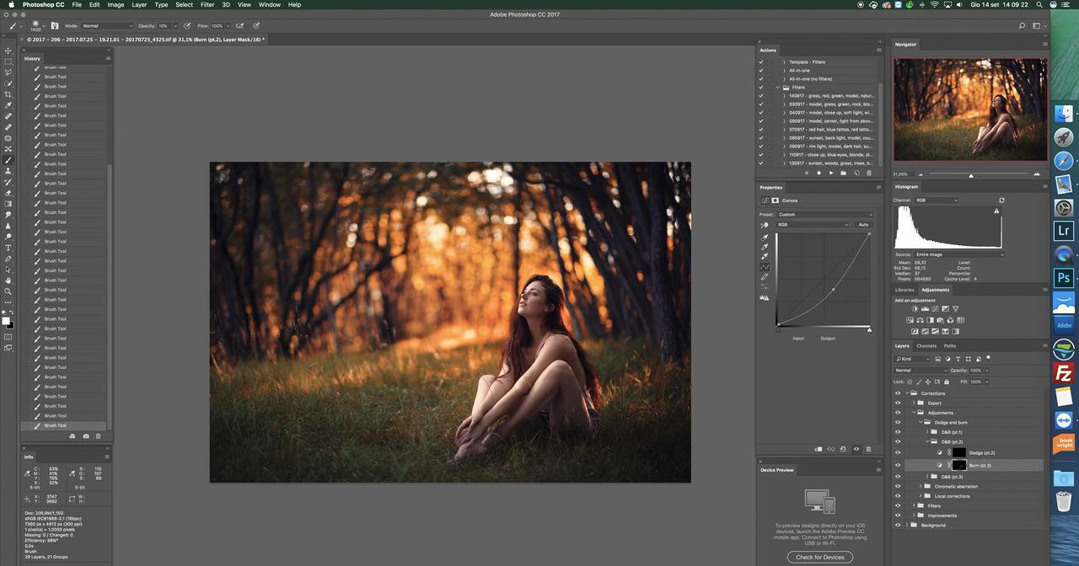Pick the Clone Stamp tool

tap(8, 171)
